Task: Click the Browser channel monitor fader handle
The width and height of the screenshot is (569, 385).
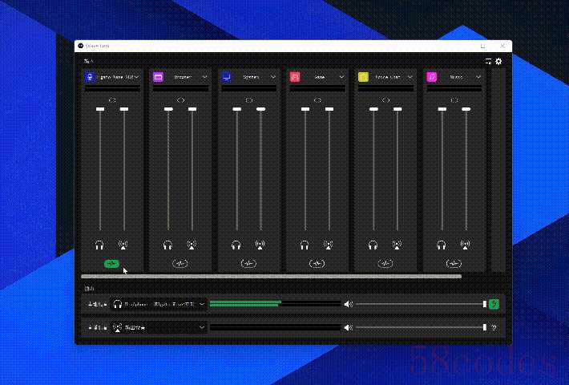Action: (x=168, y=109)
